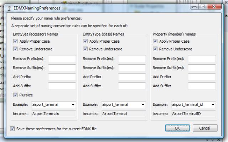Cancel the naming preferences dialog
The height and width of the screenshot is (142, 228).
click(205, 128)
